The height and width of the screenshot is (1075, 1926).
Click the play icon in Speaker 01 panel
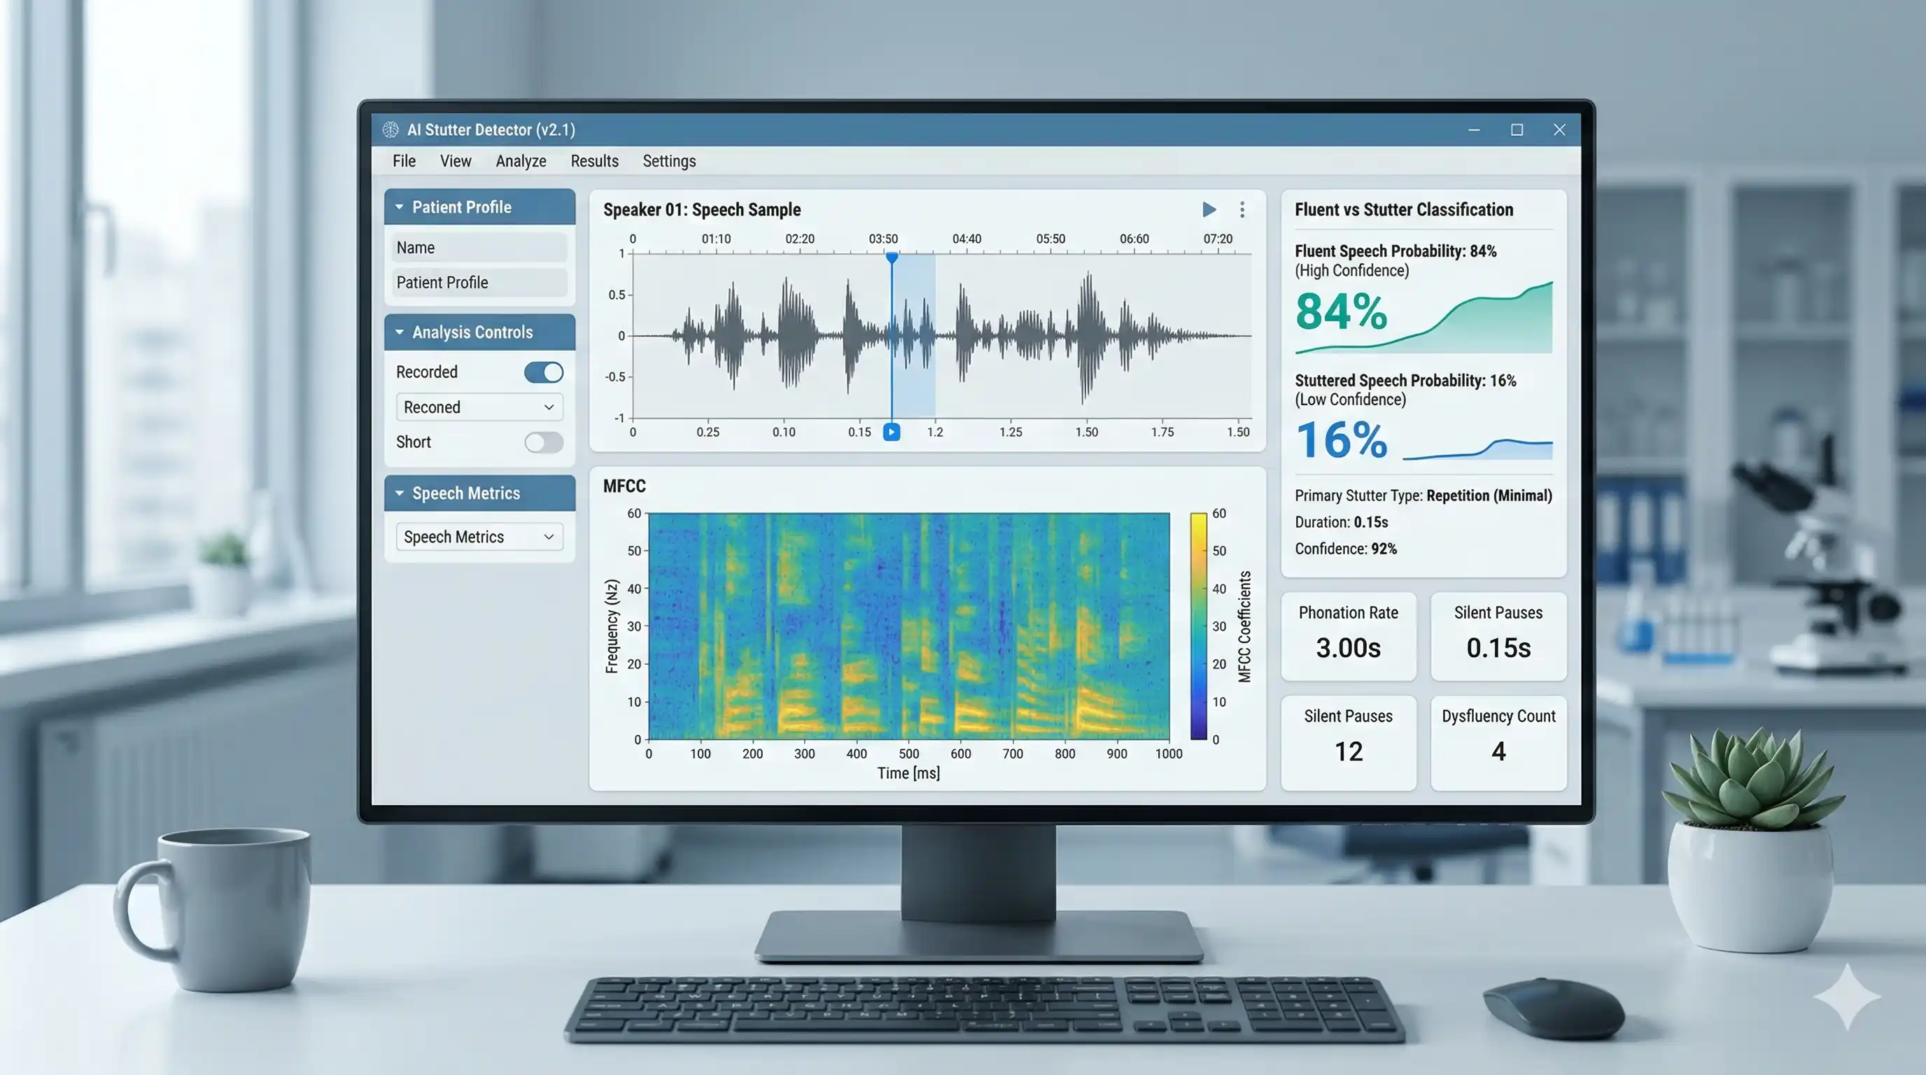tap(1208, 210)
